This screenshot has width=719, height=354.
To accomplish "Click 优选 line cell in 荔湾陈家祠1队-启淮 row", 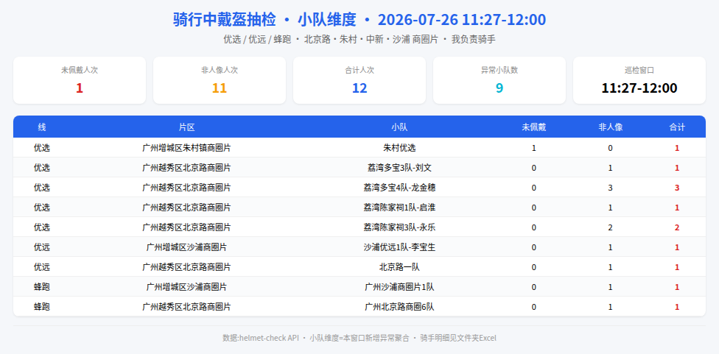I will coord(42,208).
